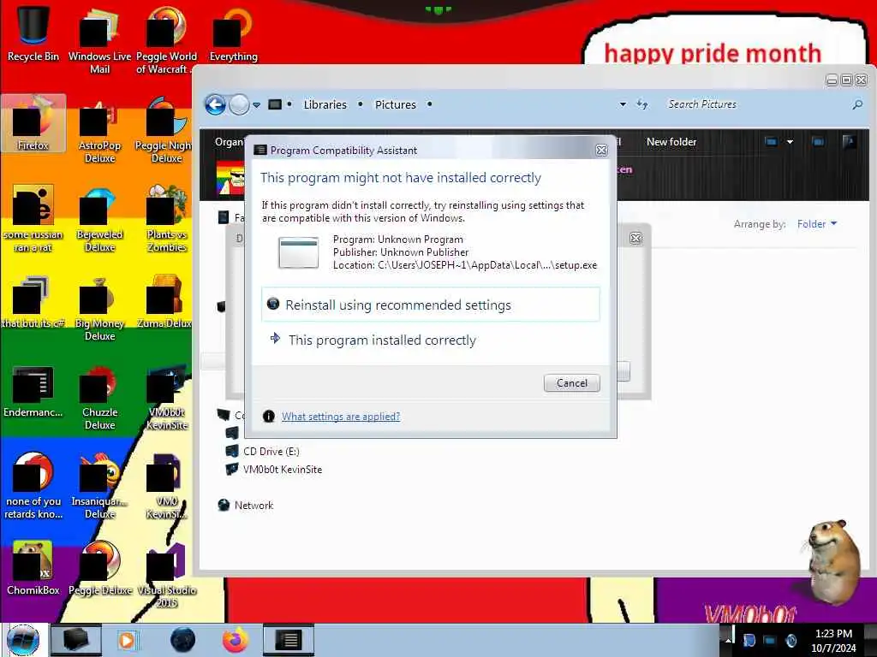The height and width of the screenshot is (657, 877).
Task: Open AstroPop Deluxe desktop icon
Action: coord(99,130)
